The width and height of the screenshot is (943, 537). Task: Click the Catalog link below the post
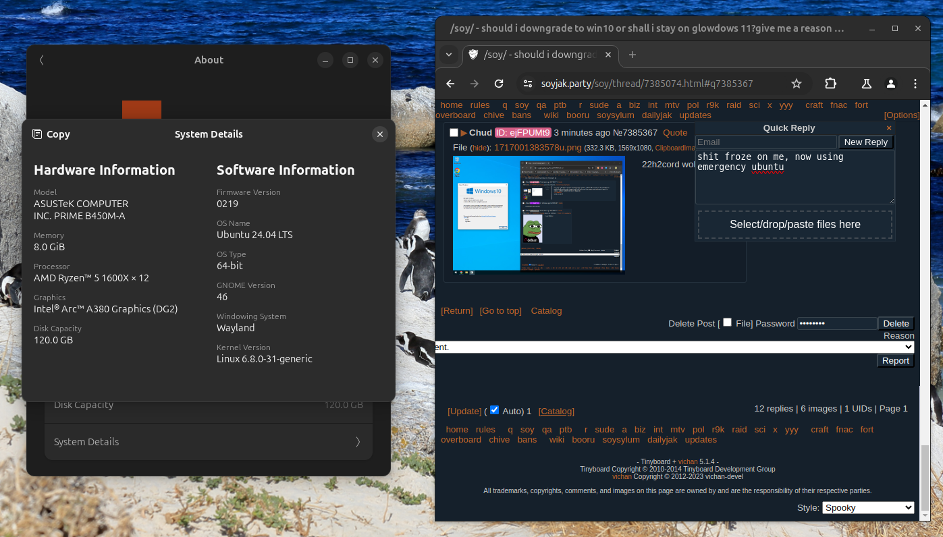pos(546,311)
